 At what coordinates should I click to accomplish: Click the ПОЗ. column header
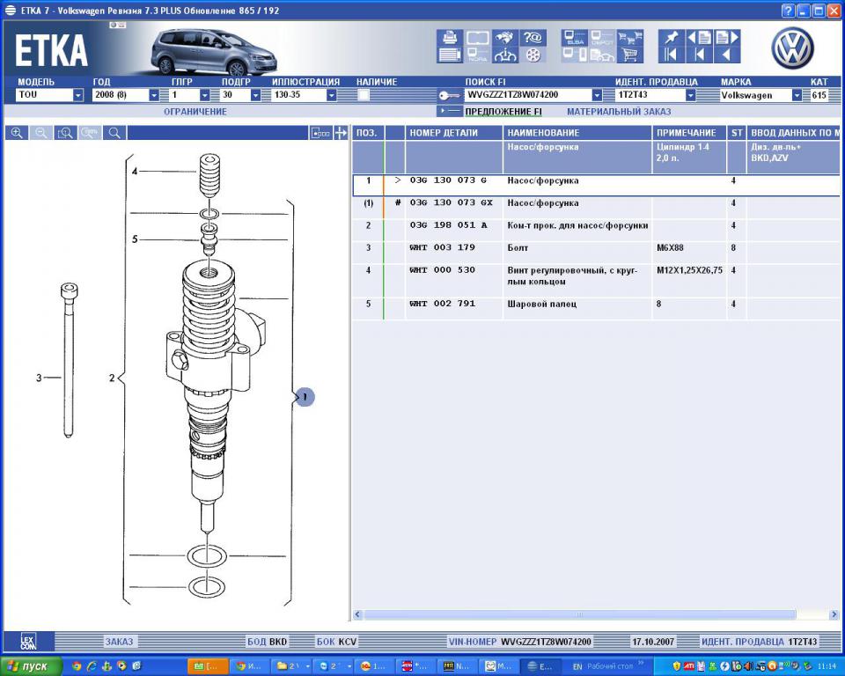(368, 133)
